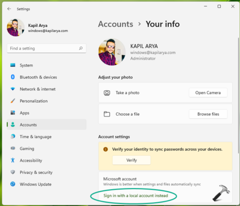240x206 pixels.
Task: Click the Verify button
Action: [132, 160]
